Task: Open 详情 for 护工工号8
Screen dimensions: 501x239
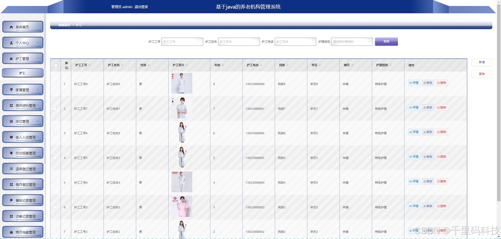Action: [414, 83]
